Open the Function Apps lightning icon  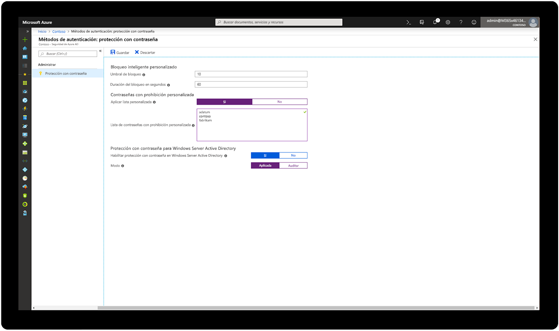pos(25,109)
